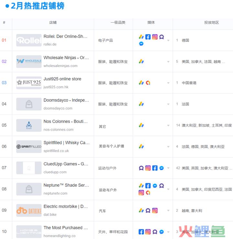
Task: Click Instagram icon in CluedUpp Games row
Action: tap(148, 168)
